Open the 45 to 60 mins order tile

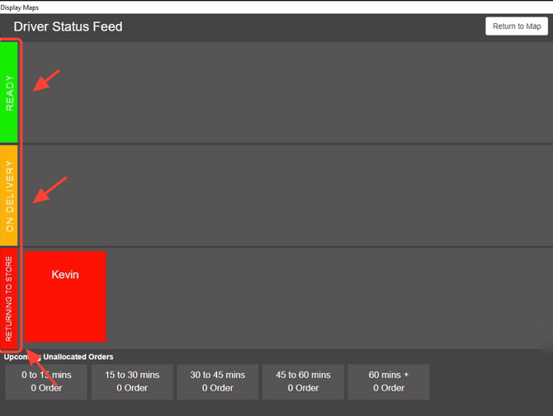[303, 382]
